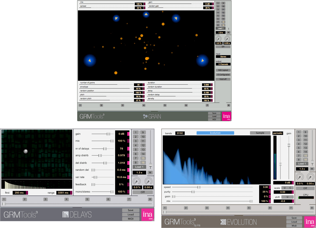Toggle the Hold off button in Grain
The height and width of the screenshot is (228, 316).
[223, 79]
